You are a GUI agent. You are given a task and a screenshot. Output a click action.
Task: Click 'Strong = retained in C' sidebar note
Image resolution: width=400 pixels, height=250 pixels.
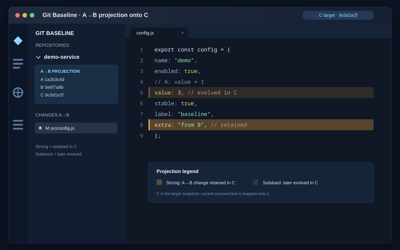tap(56, 146)
